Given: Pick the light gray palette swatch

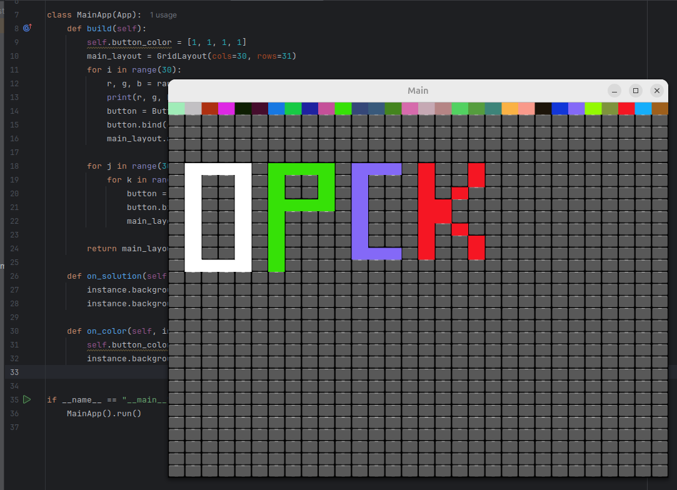Looking at the screenshot, I should click(x=193, y=108).
